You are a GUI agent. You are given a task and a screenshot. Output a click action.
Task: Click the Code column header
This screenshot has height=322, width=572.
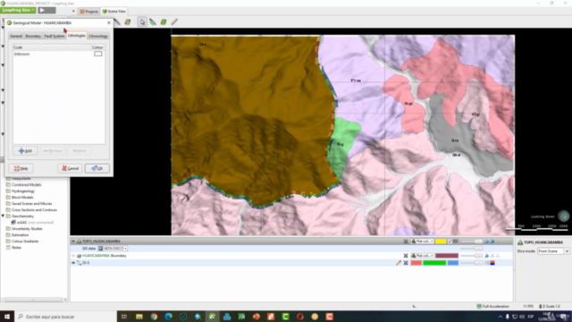[52, 47]
